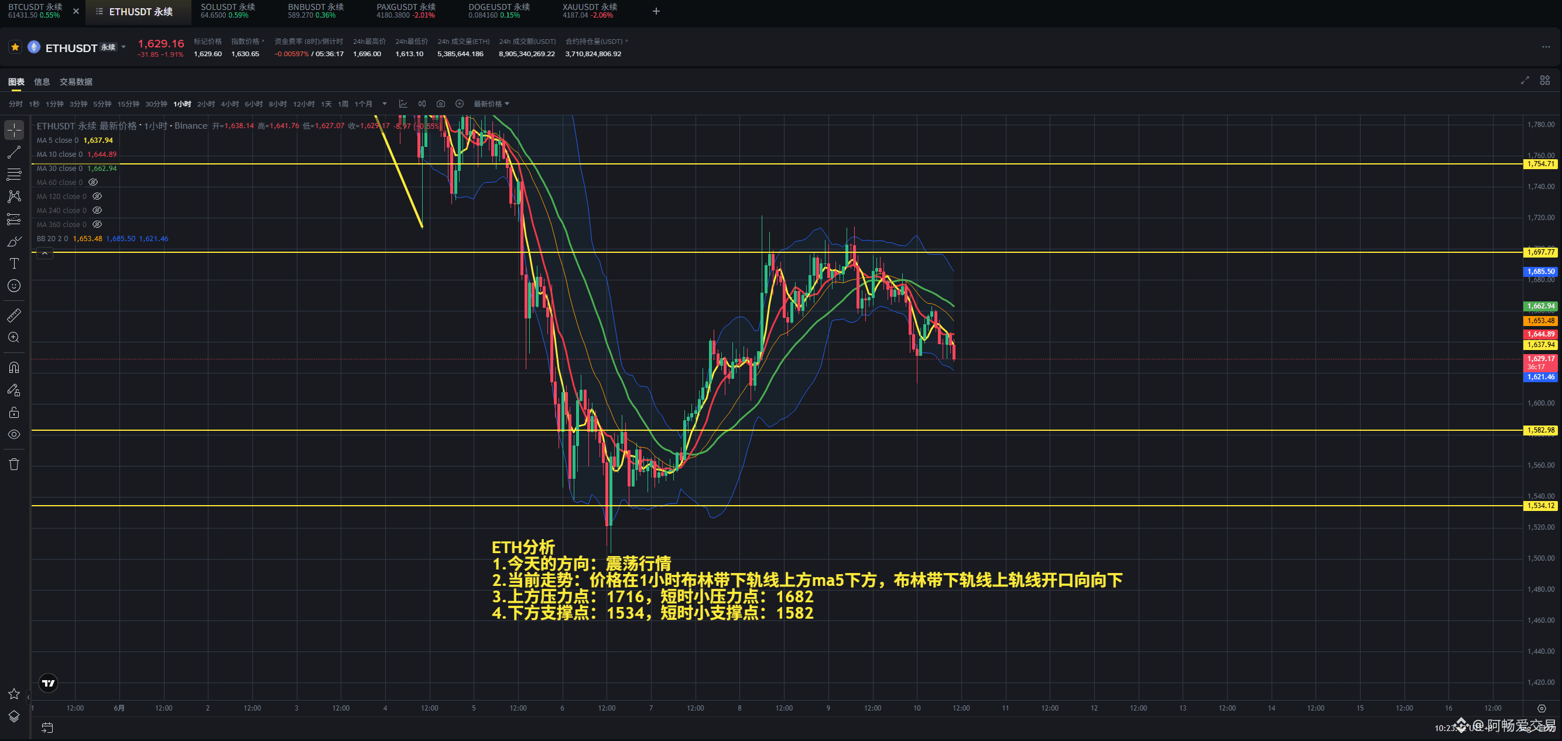Expand the ETHUSDT symbol dropdown arrow
The image size is (1562, 741).
point(124,47)
